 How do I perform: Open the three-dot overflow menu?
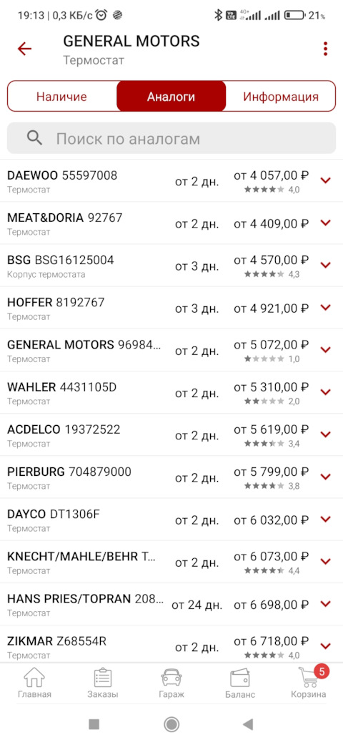pos(325,49)
